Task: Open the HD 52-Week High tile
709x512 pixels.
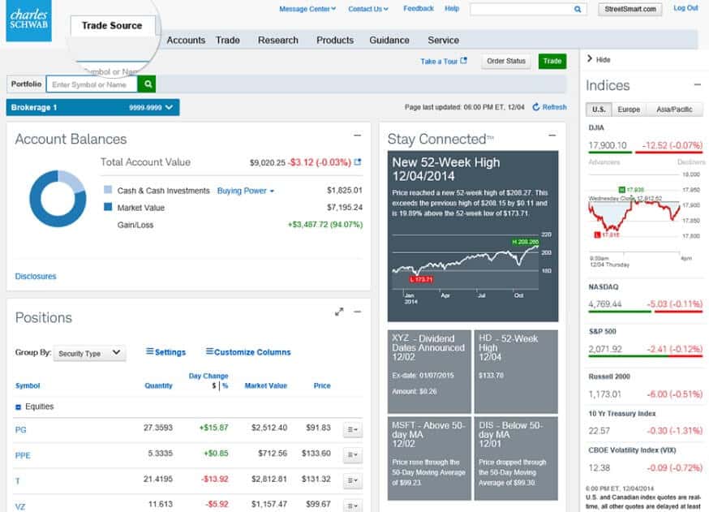Action: pos(515,372)
